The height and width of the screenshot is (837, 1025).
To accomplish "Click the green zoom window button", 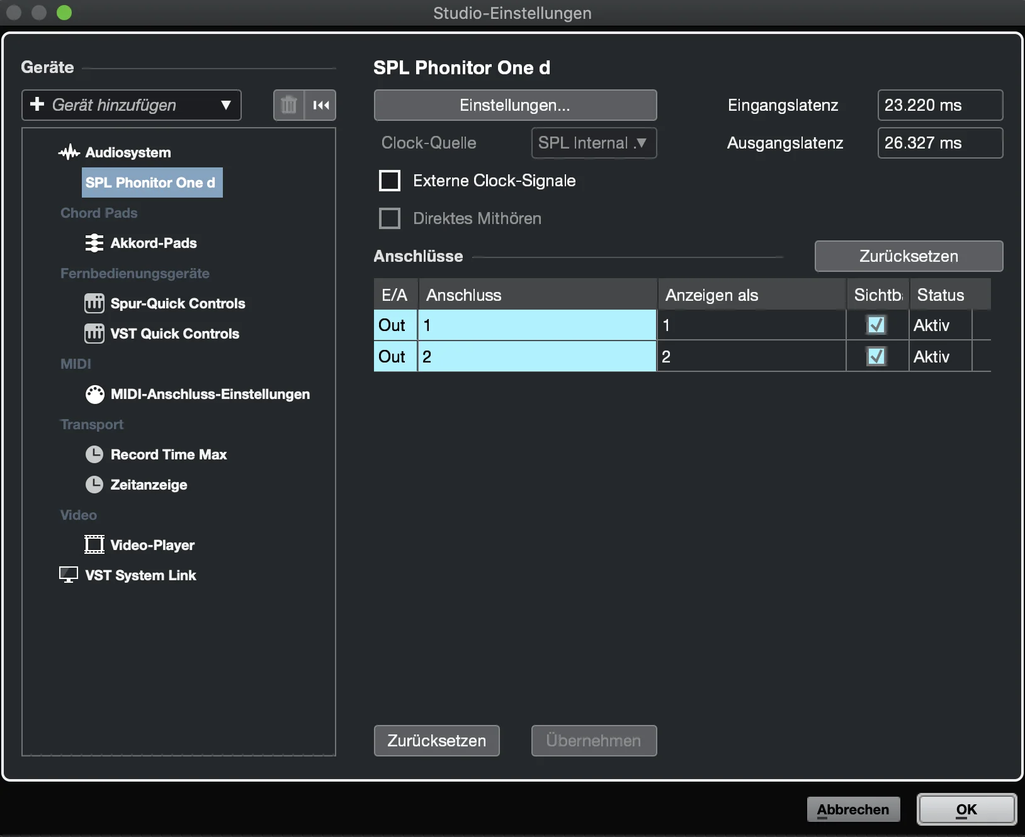I will click(x=64, y=13).
